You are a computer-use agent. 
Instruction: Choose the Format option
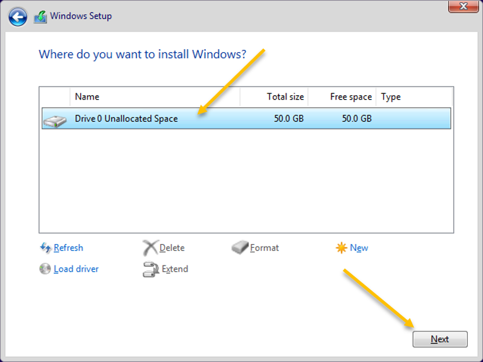(265, 248)
